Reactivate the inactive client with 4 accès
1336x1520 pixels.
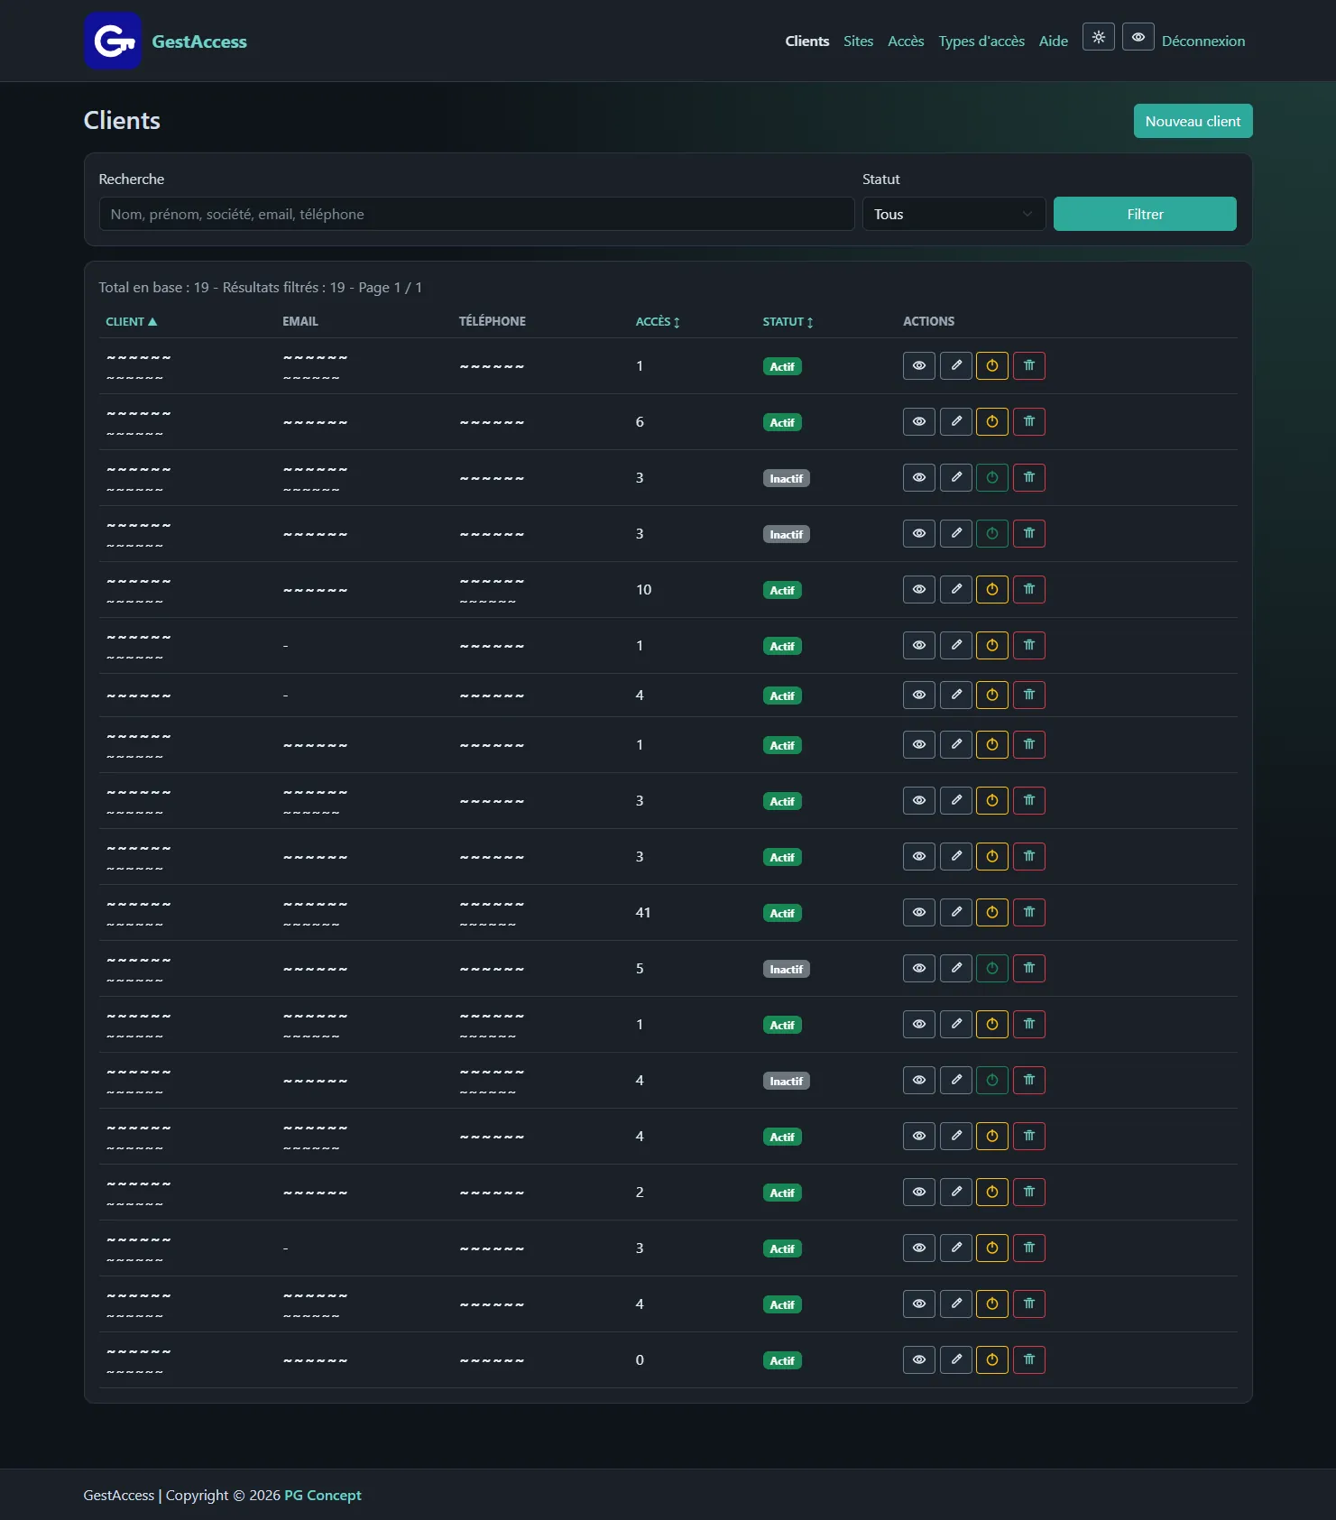tap(992, 1080)
